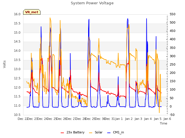Click the orange Solar legend swatch

tap(90, 133)
